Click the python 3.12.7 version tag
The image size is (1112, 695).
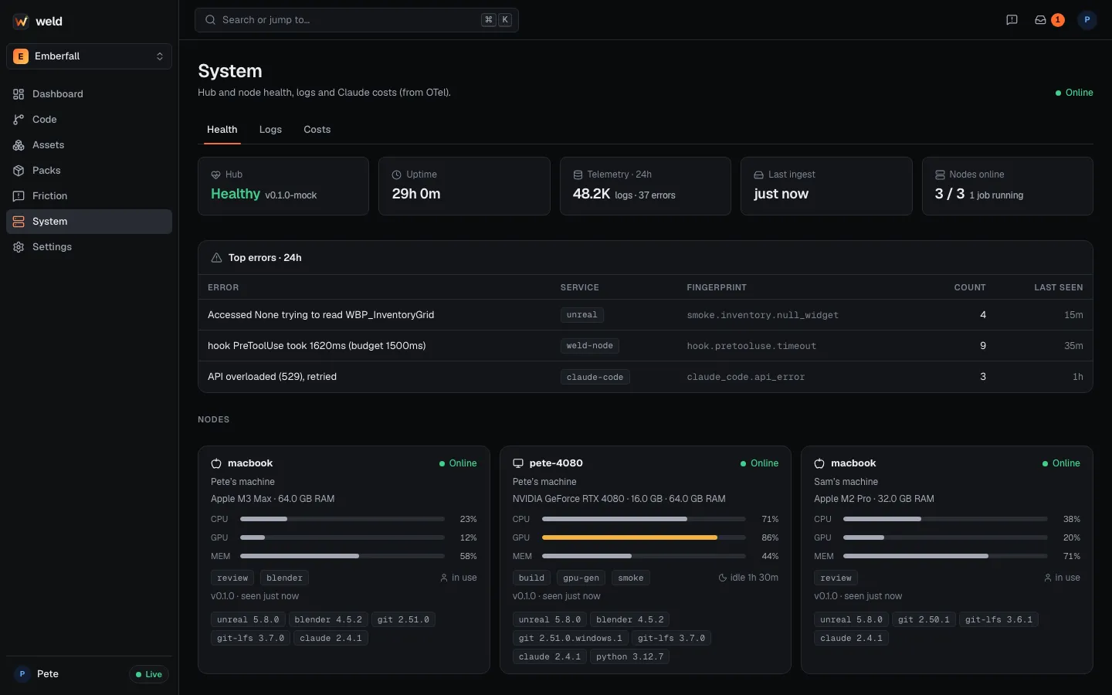click(629, 656)
